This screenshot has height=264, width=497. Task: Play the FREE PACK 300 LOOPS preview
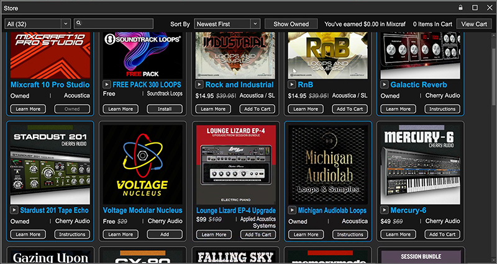[x=107, y=85]
